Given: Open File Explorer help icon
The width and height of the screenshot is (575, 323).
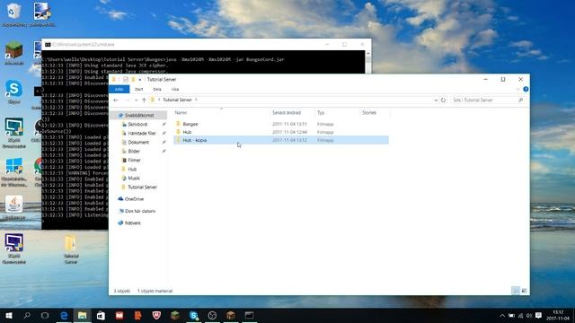Looking at the screenshot, I should pos(526,89).
